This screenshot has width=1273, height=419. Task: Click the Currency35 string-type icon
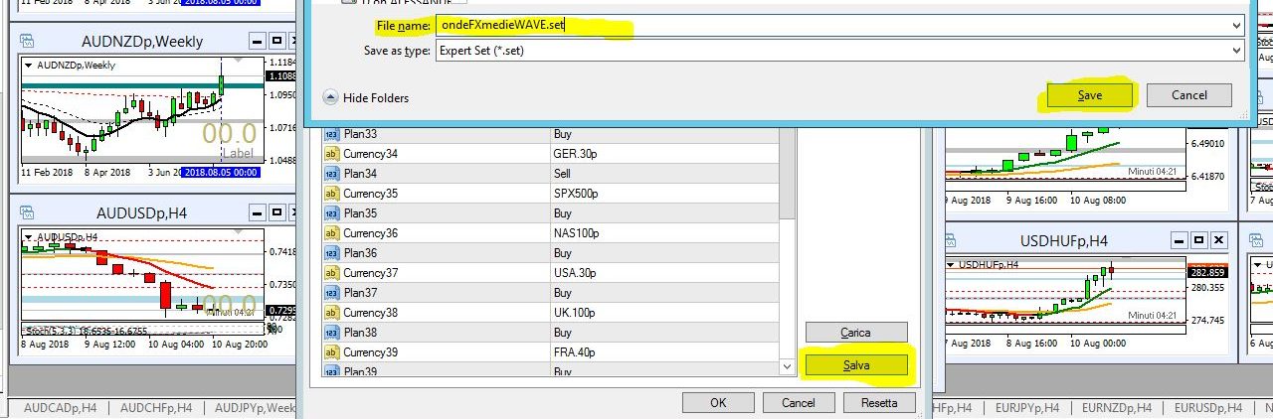click(x=332, y=194)
